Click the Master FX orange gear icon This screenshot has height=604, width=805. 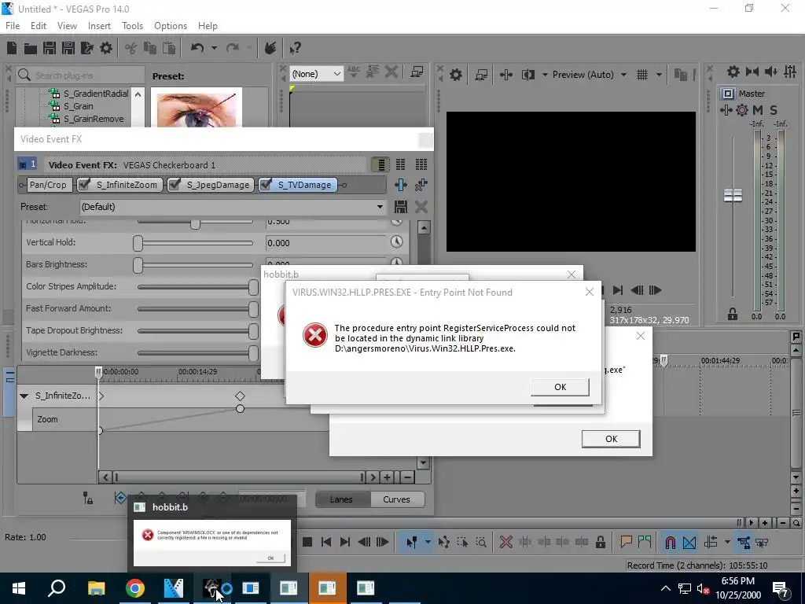coord(742,110)
